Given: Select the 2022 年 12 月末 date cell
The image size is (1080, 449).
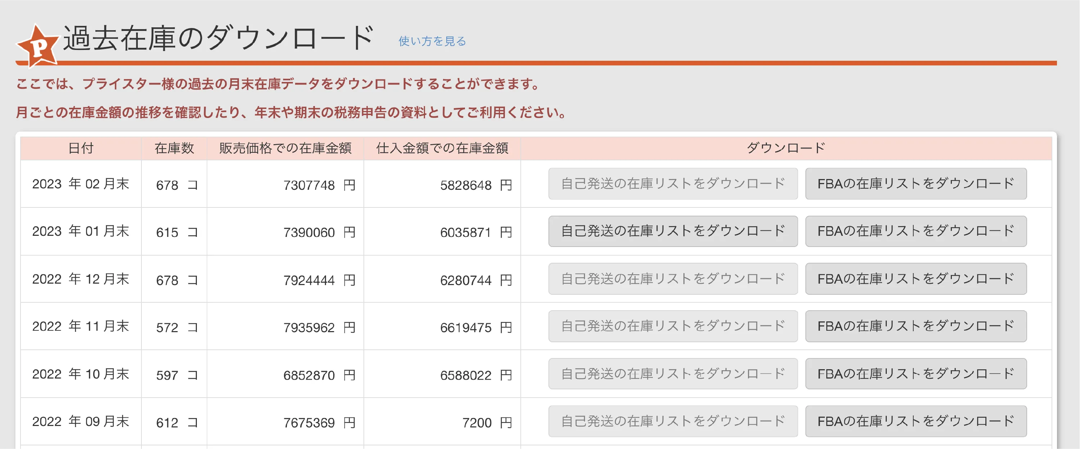Looking at the screenshot, I should coord(81,279).
